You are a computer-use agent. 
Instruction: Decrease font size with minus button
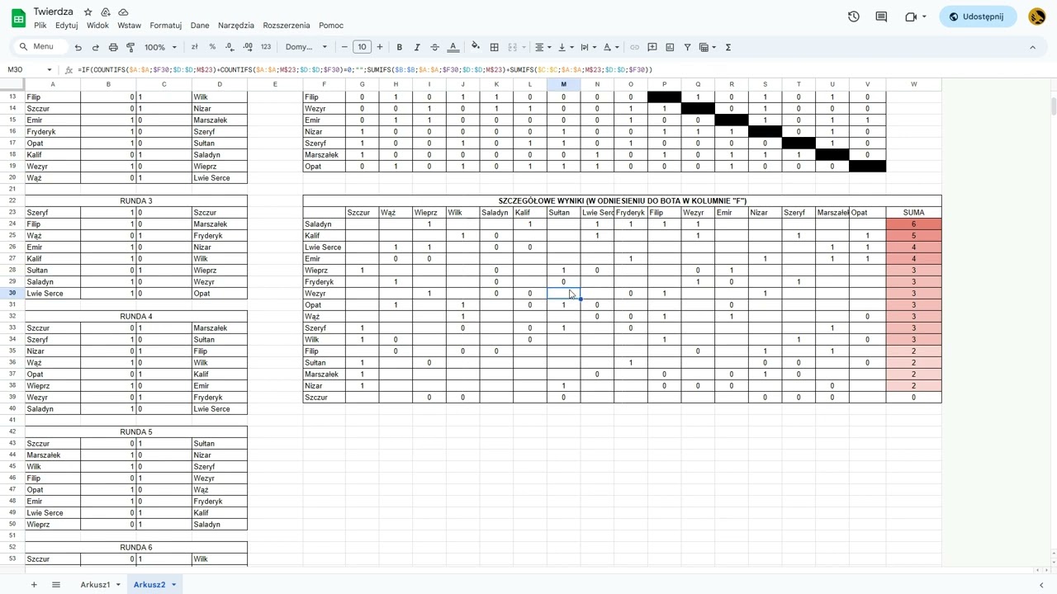point(344,47)
